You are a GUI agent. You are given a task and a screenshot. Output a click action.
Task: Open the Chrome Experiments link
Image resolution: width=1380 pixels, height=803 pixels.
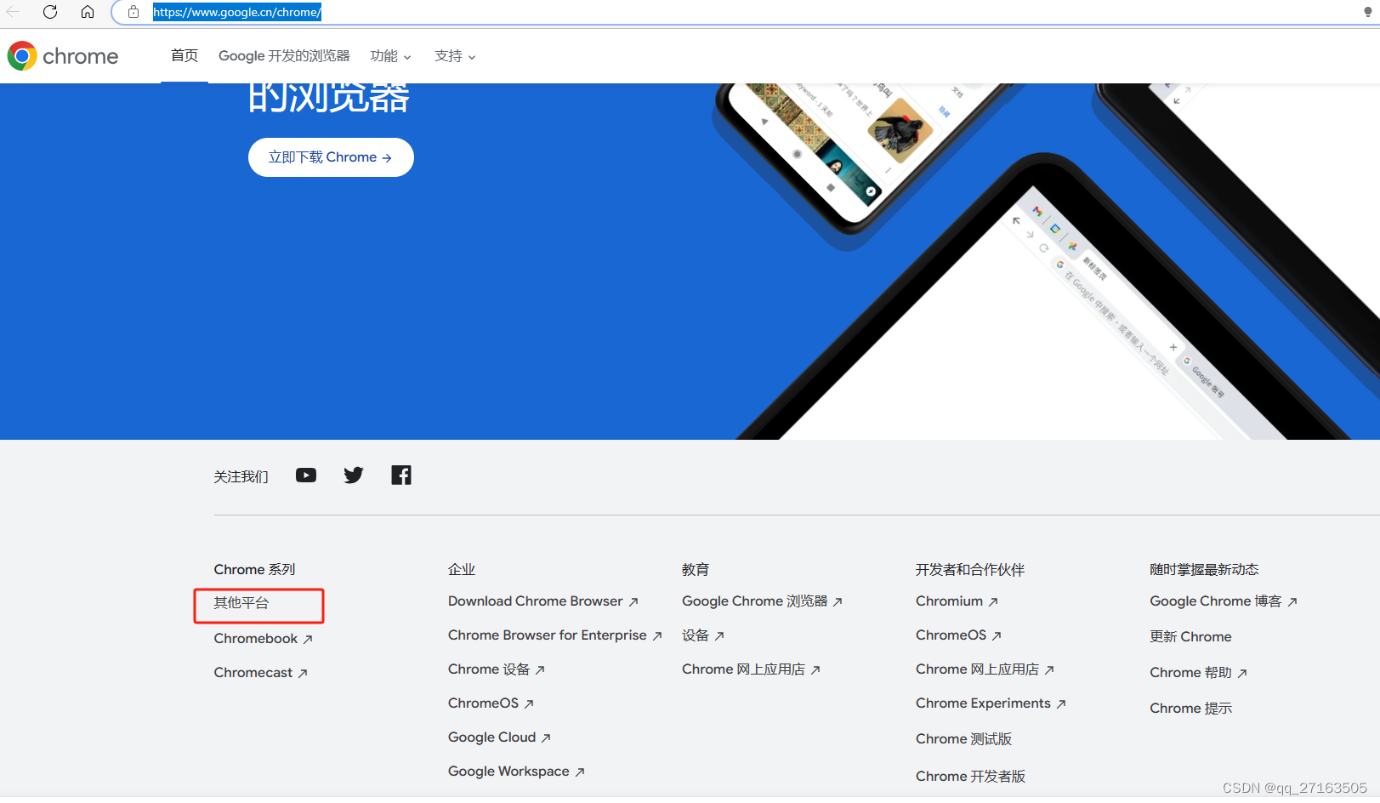click(x=983, y=703)
